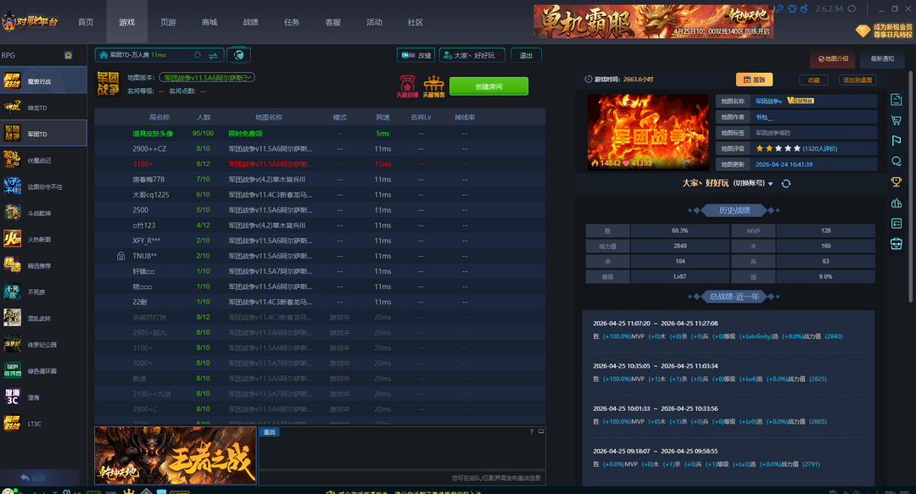
Task: Click the lock icon beside TNUB** room
Action: coord(120,256)
